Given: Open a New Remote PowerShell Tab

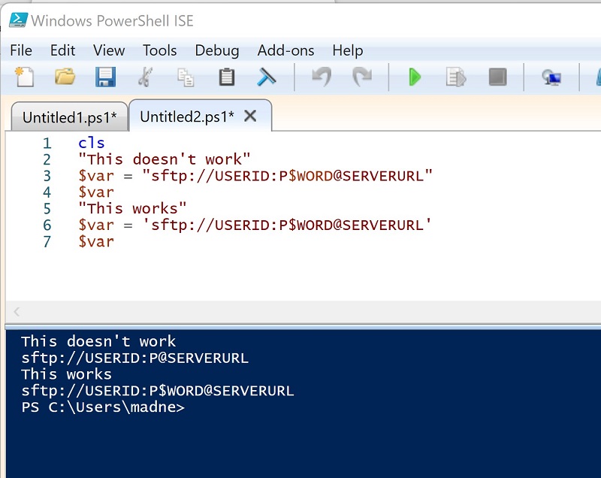Looking at the screenshot, I should point(551,77).
